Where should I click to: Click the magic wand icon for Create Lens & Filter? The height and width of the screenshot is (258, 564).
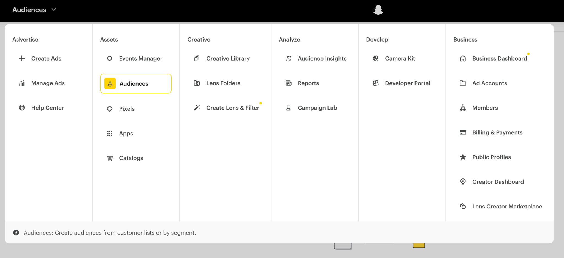click(x=197, y=108)
